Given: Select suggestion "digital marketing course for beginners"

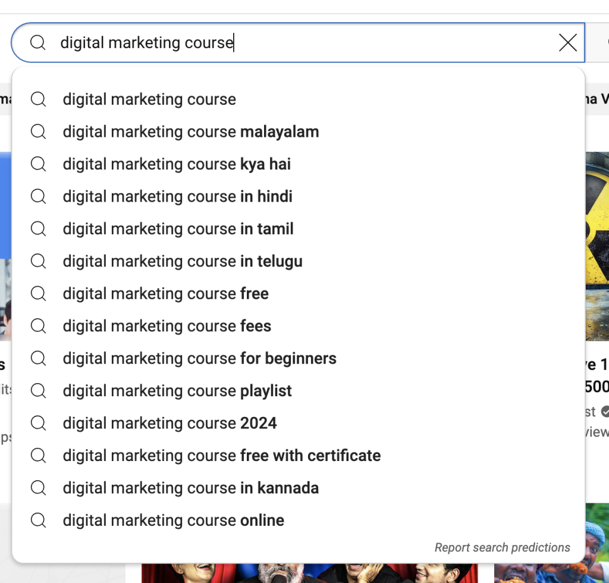Looking at the screenshot, I should tap(199, 358).
